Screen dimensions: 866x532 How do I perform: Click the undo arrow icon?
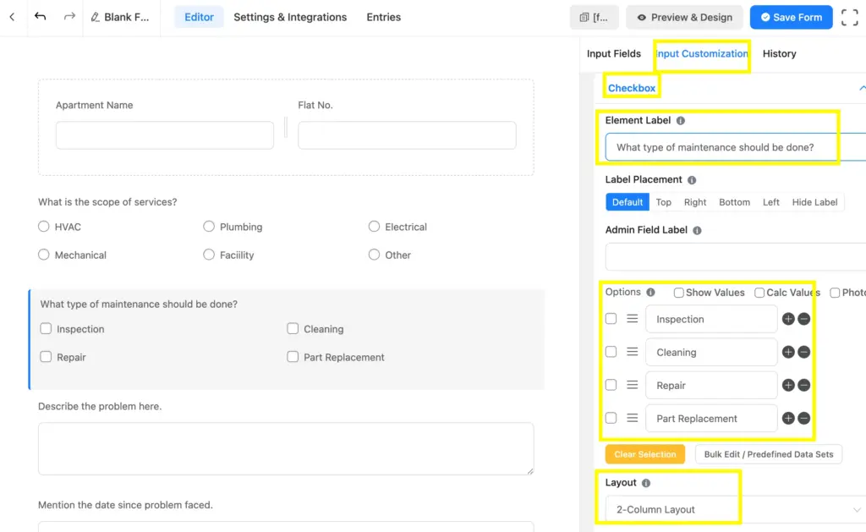pyautogui.click(x=41, y=16)
